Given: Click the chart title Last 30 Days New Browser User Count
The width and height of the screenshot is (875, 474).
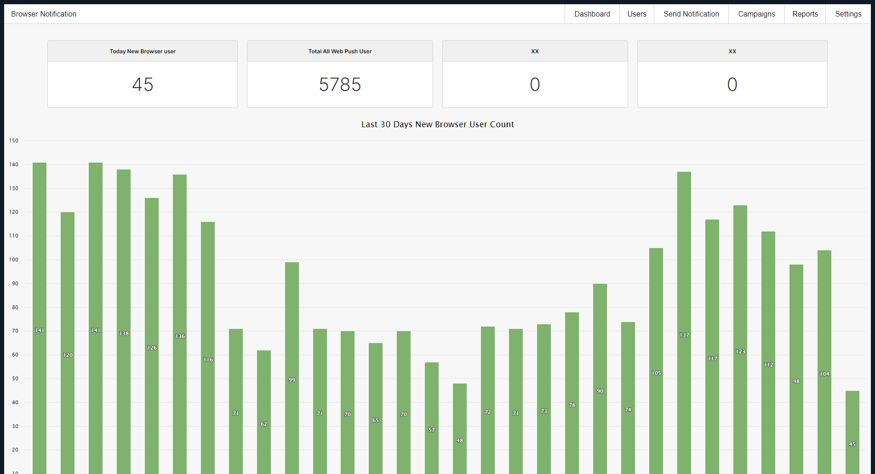Looking at the screenshot, I should tap(437, 124).
